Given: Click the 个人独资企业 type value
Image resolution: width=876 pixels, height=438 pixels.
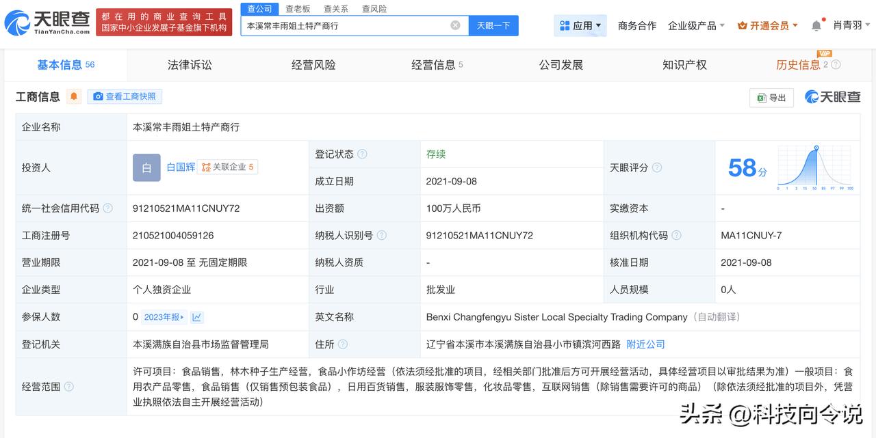Looking at the screenshot, I should pyautogui.click(x=162, y=290).
